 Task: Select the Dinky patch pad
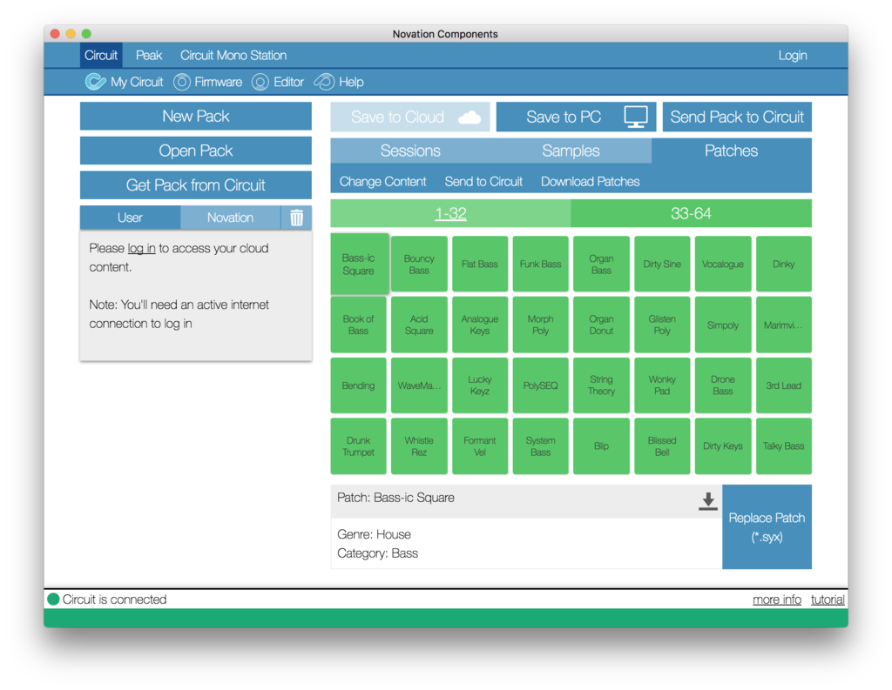point(784,265)
